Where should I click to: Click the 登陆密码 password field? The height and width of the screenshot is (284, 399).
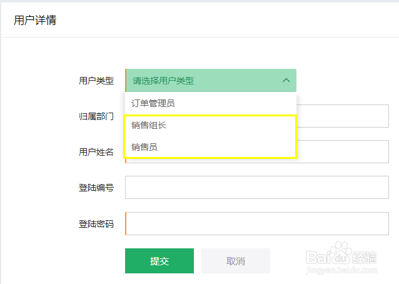pyautogui.click(x=257, y=223)
